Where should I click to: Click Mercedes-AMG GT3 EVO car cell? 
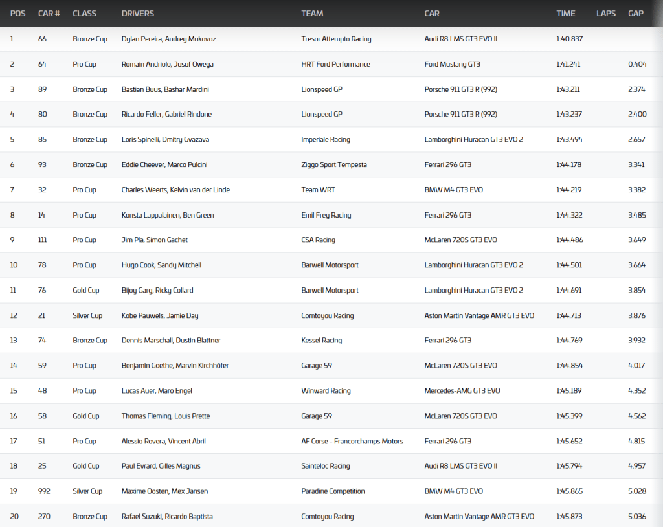point(462,391)
